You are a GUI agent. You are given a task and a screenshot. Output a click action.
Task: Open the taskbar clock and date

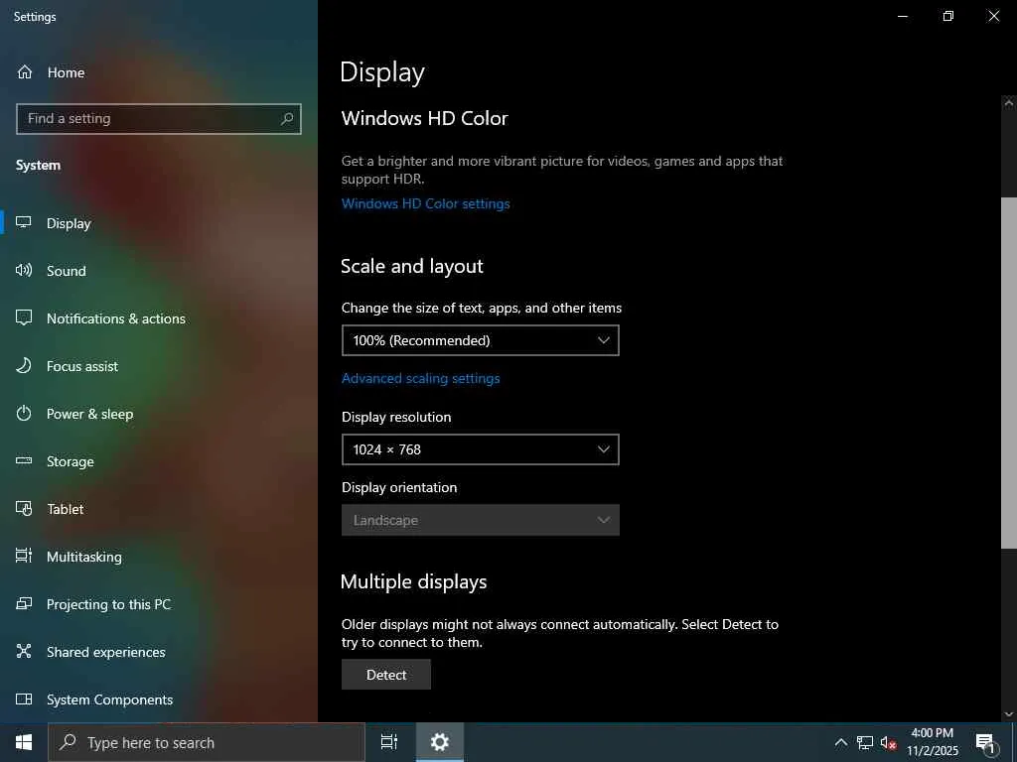point(932,742)
